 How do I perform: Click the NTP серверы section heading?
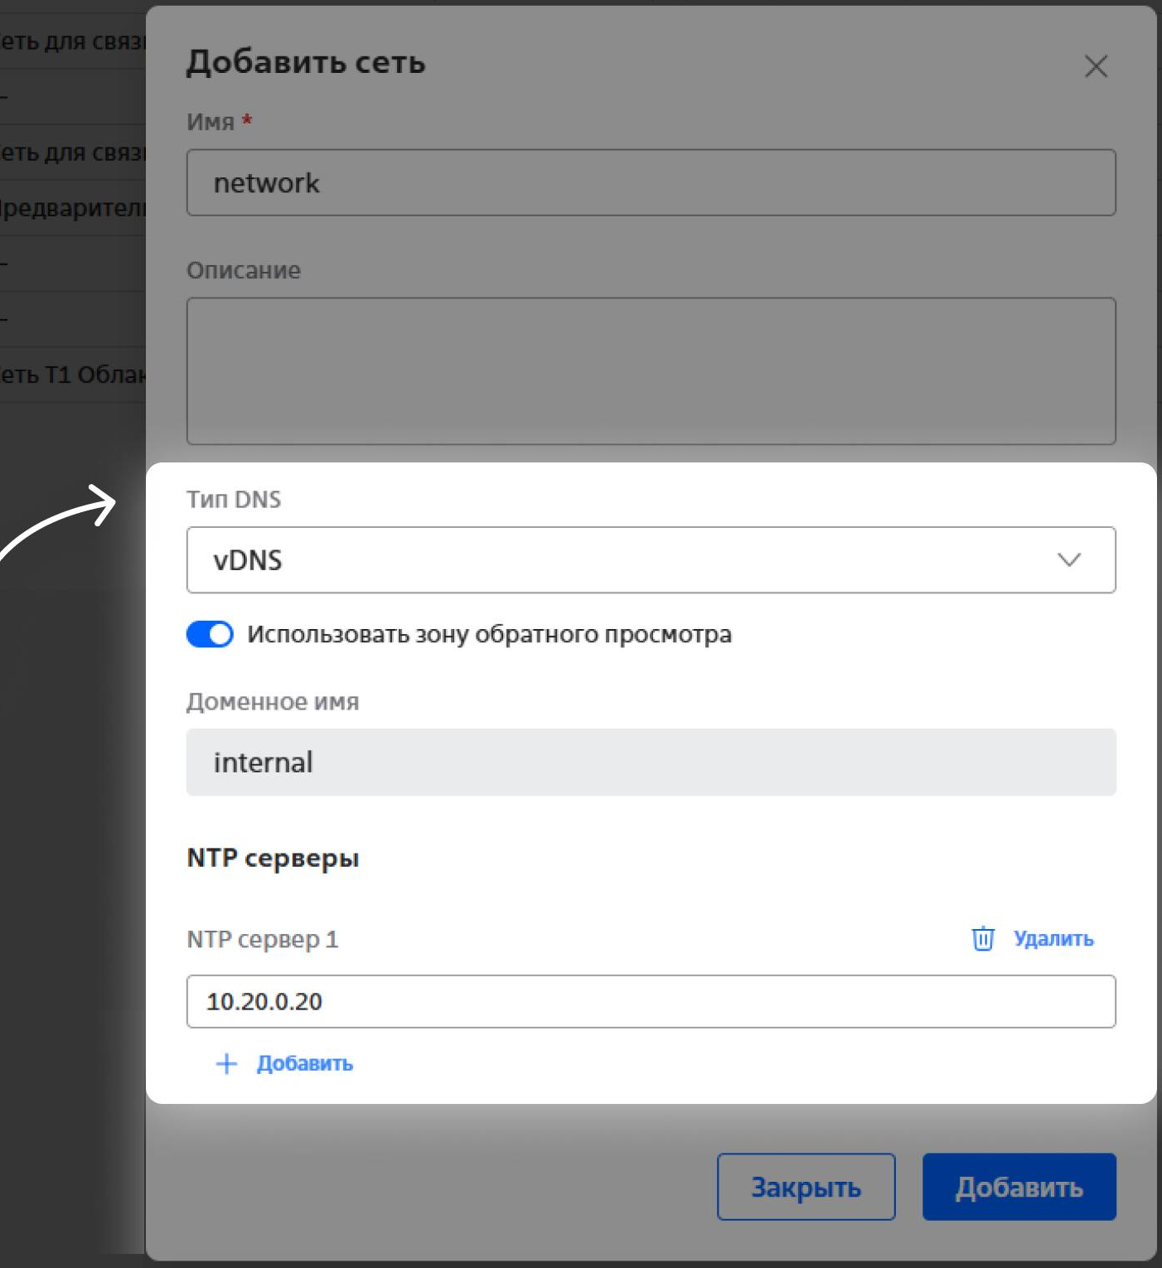273,858
